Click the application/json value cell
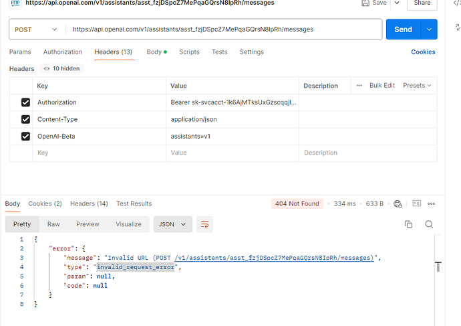461x326 pixels. (x=233, y=119)
